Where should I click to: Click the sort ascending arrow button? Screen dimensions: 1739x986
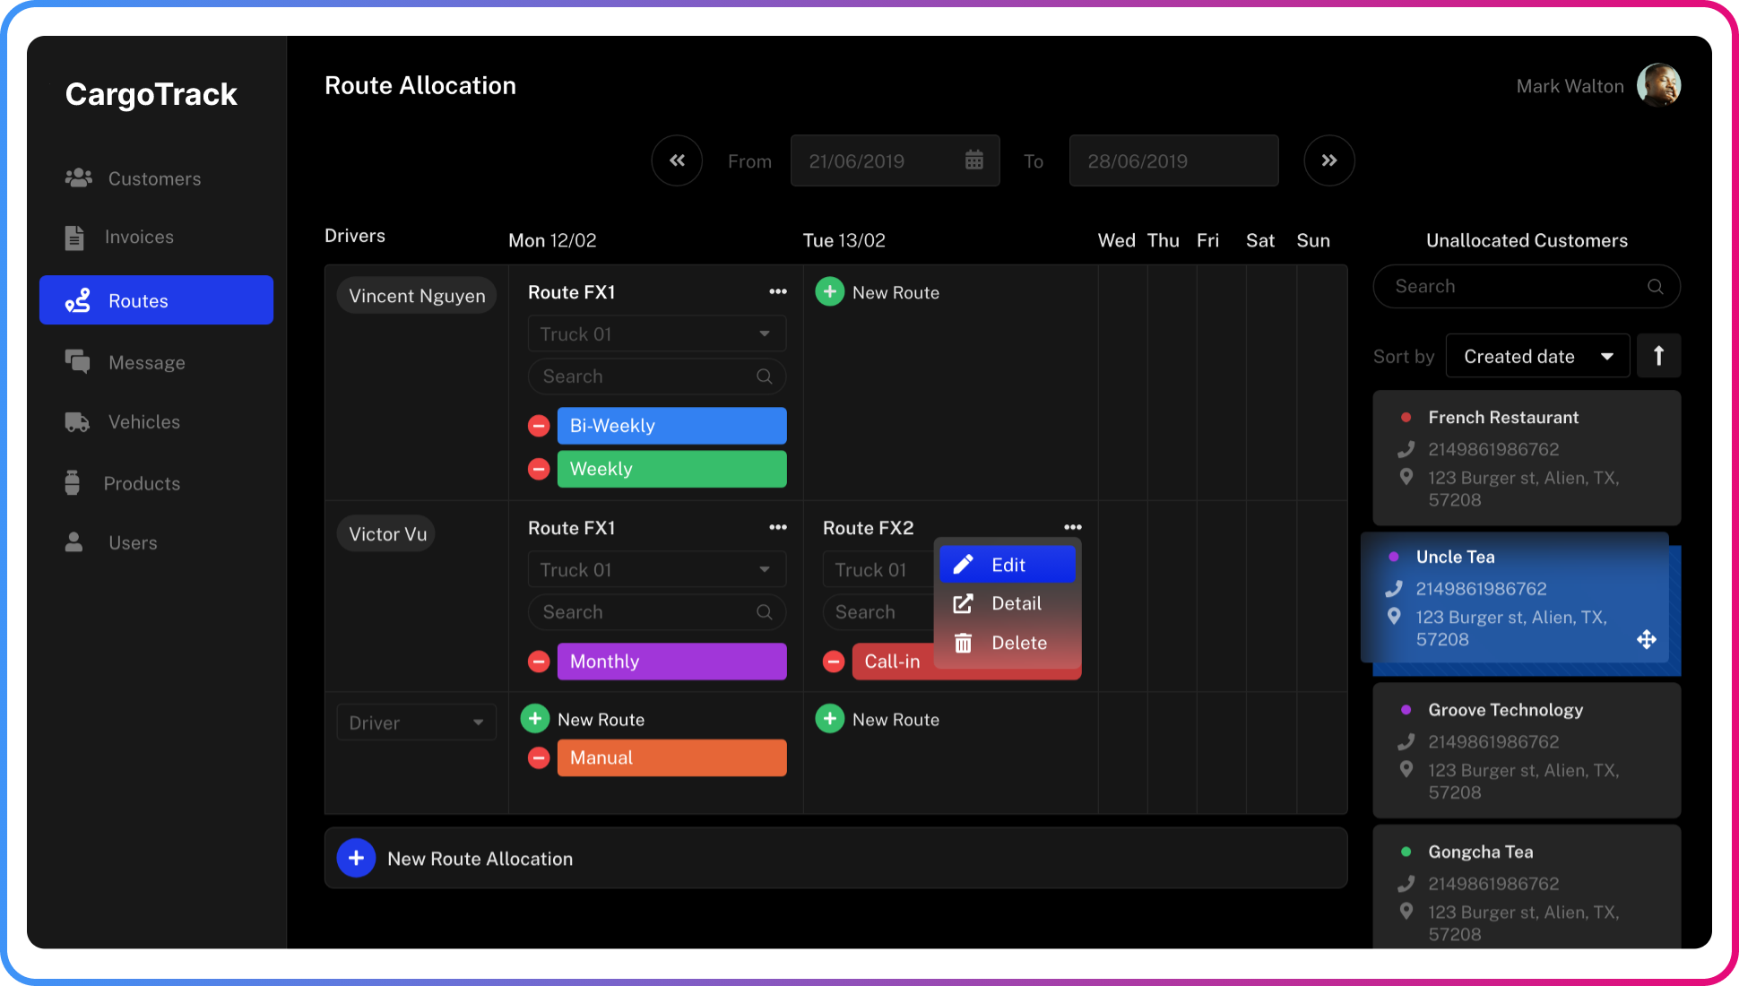pos(1658,356)
